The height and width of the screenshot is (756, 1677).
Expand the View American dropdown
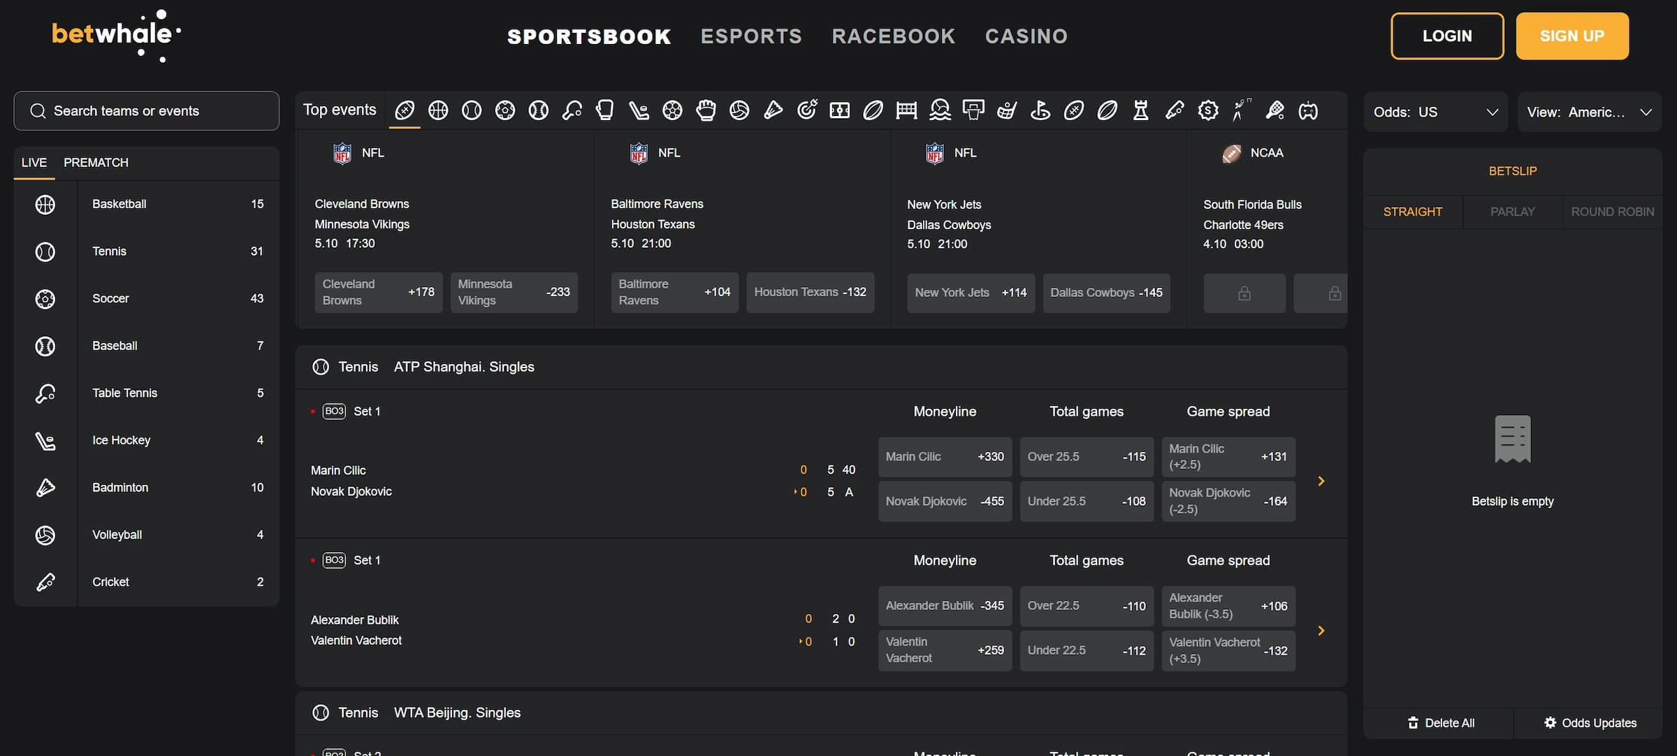pyautogui.click(x=1588, y=112)
